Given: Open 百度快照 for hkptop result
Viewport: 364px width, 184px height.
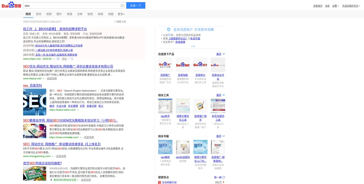Looking at the screenshot, I should pos(52,78).
